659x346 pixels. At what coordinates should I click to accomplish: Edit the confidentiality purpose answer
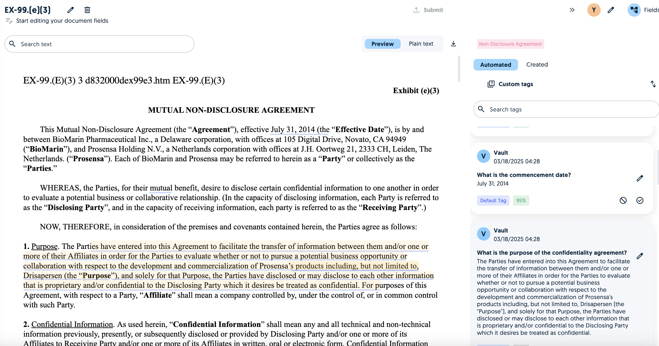[x=640, y=256]
